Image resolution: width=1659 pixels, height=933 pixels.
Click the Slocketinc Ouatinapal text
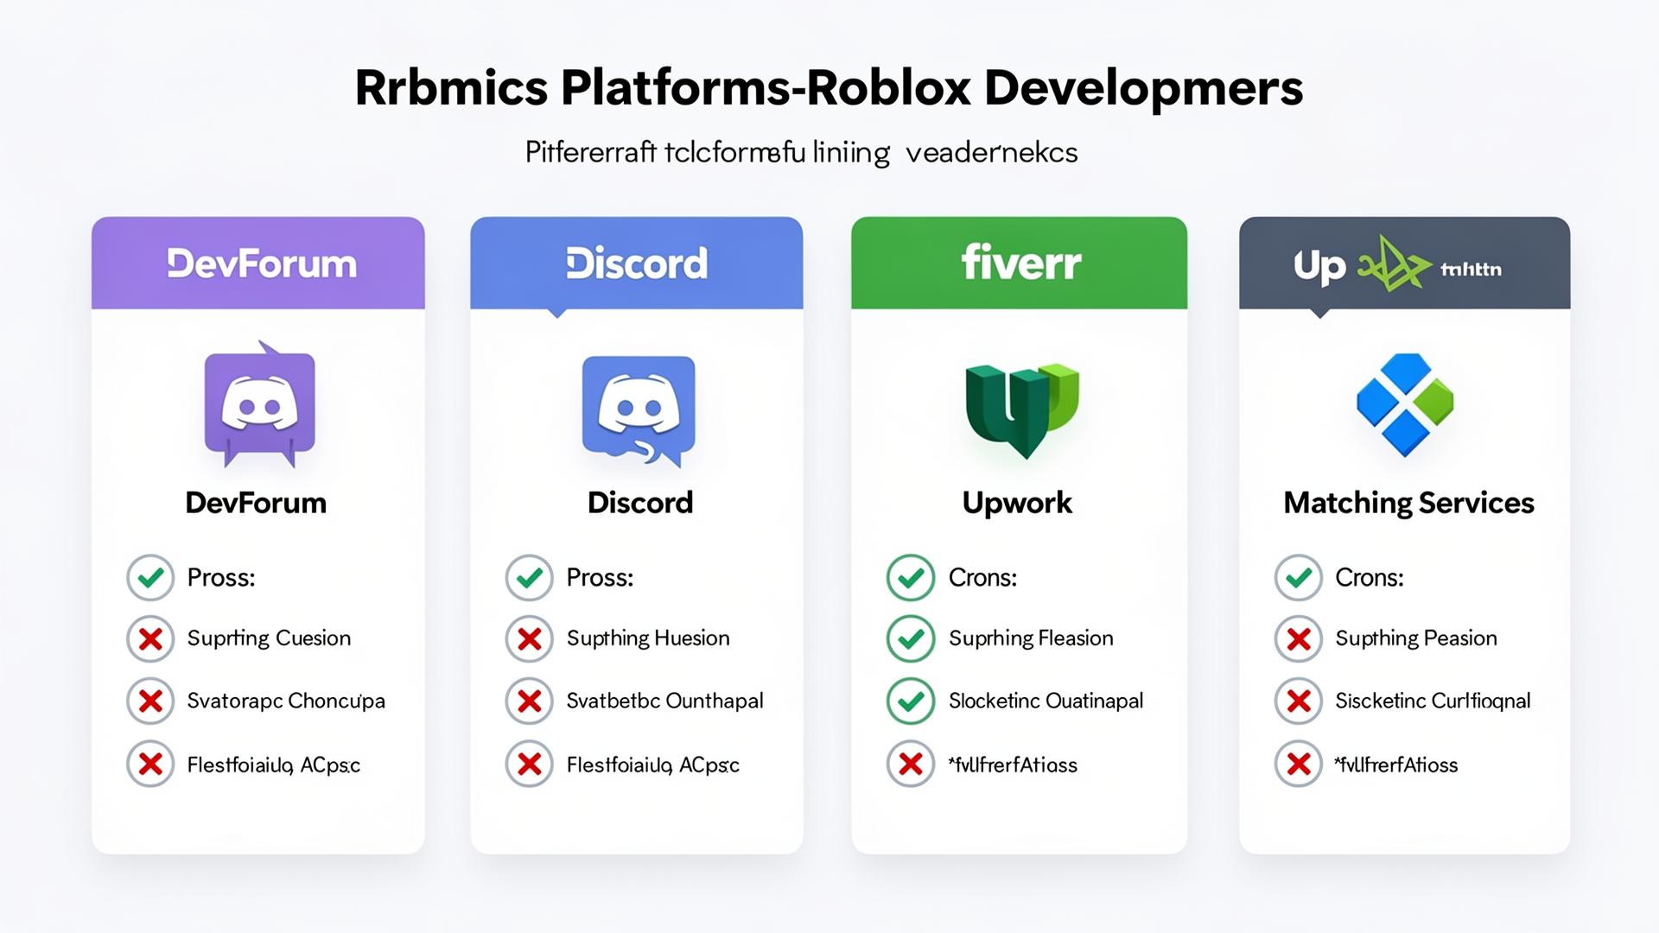pyautogui.click(x=1046, y=701)
